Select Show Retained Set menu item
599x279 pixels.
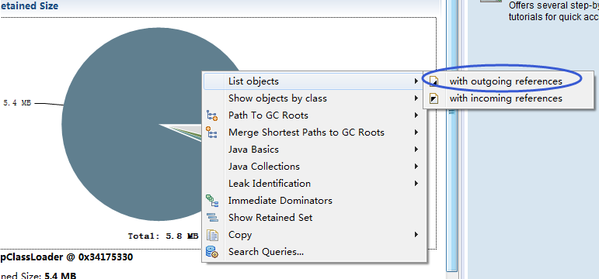click(x=314, y=218)
